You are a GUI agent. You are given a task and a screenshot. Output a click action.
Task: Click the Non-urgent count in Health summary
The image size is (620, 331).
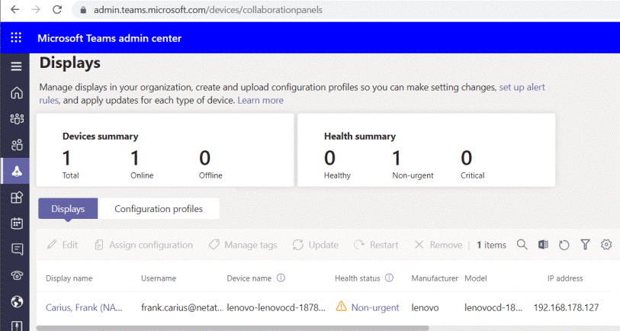click(x=397, y=158)
